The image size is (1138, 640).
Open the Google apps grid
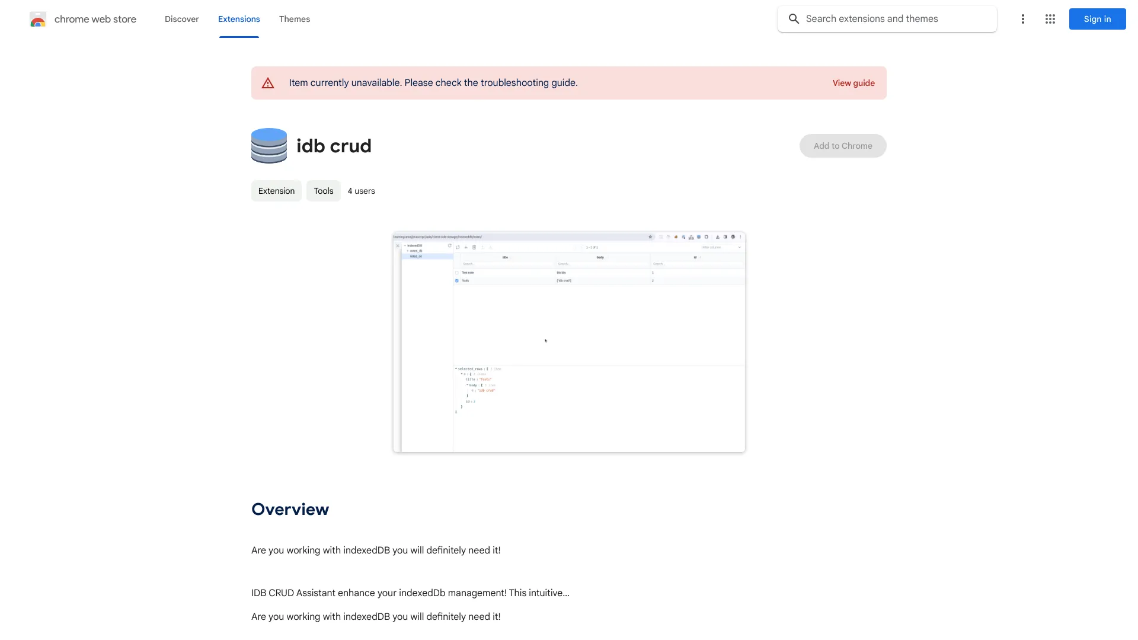(1050, 19)
